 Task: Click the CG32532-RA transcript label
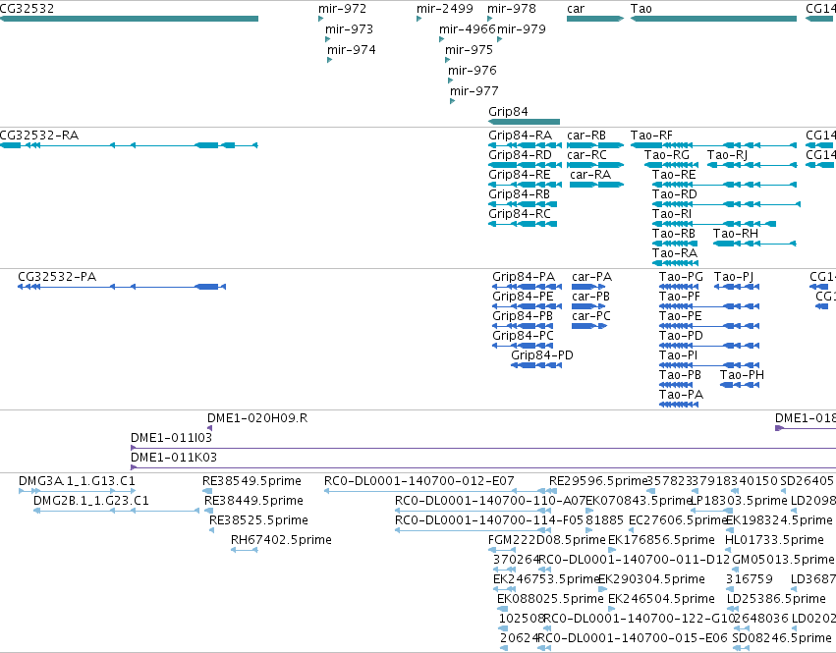pos(39,136)
